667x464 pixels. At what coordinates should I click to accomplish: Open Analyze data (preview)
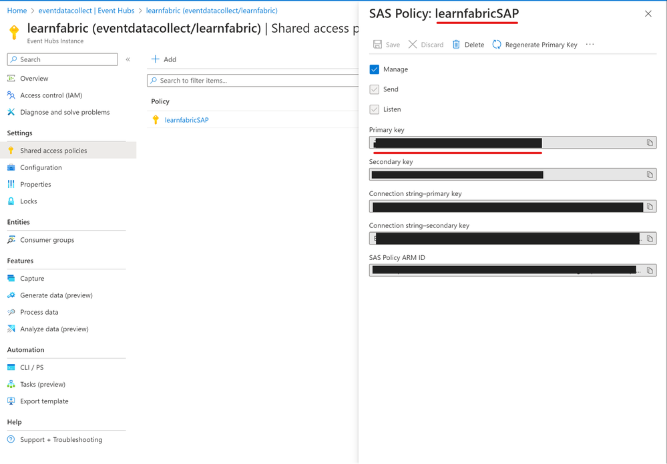click(x=54, y=329)
